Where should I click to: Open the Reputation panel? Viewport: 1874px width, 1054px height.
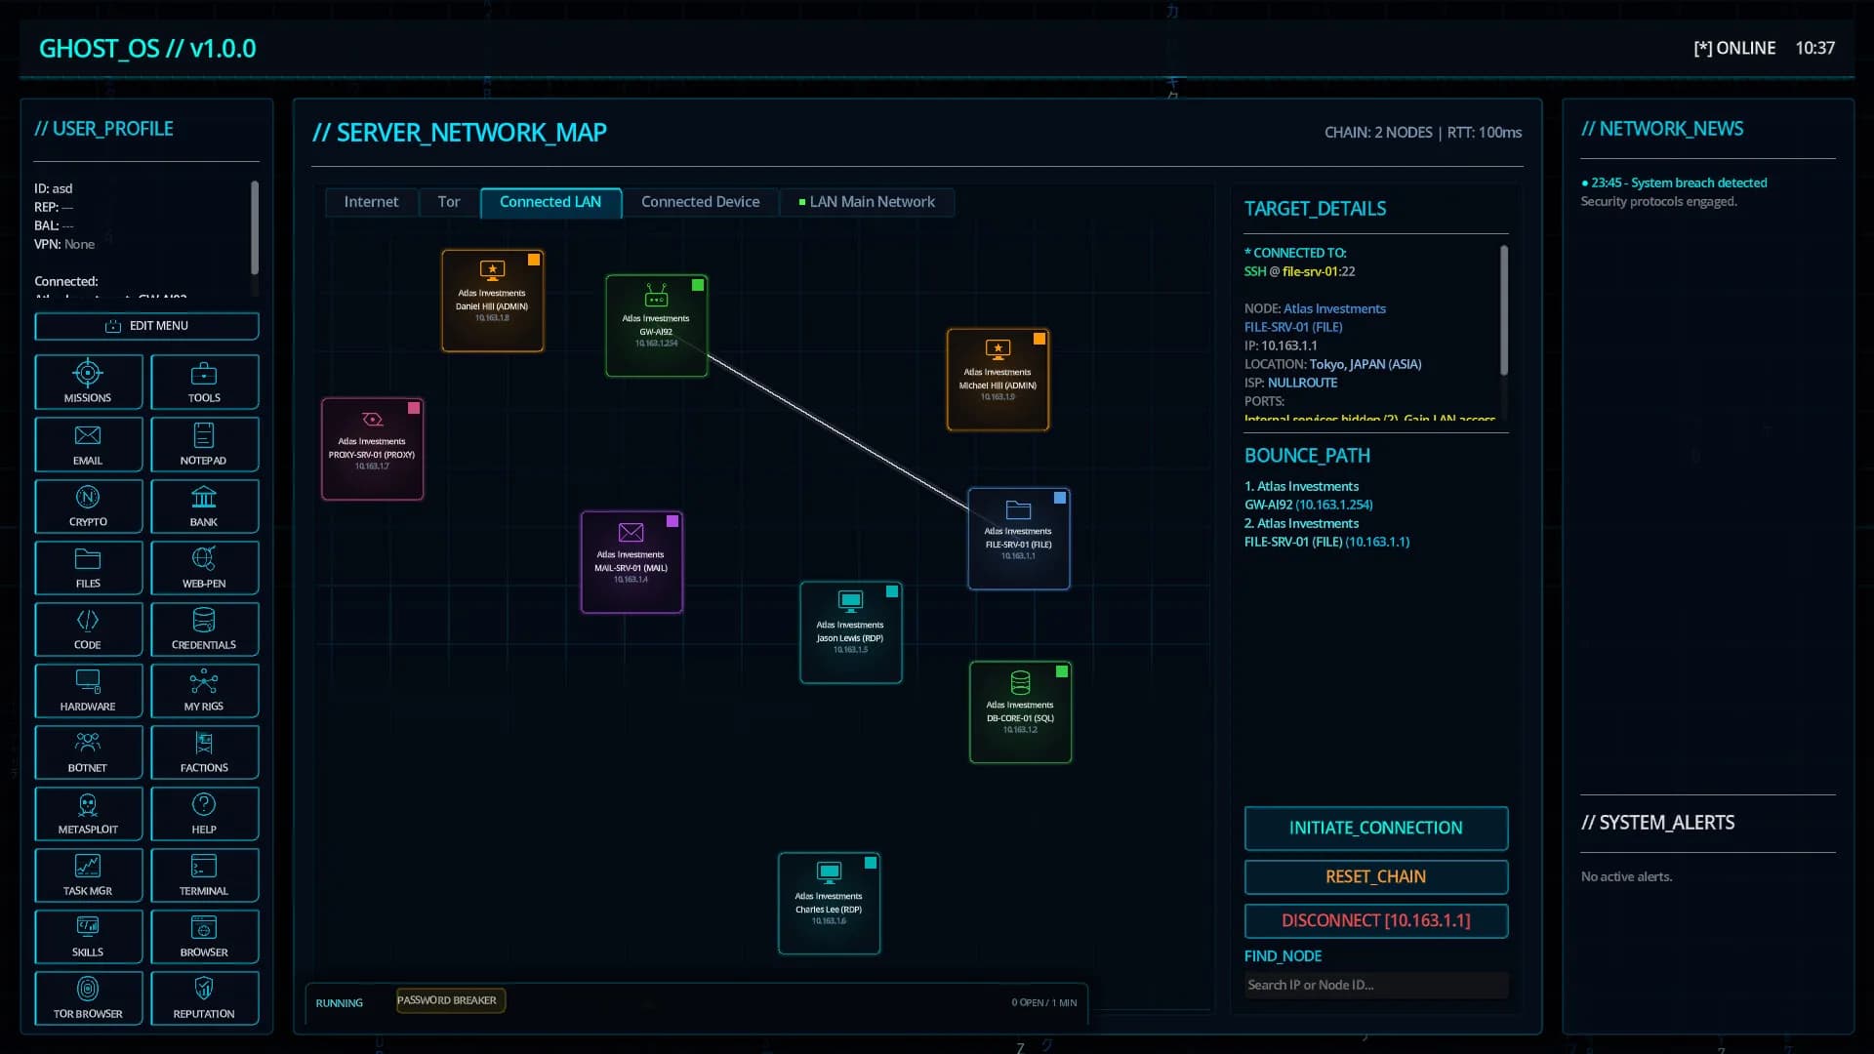(x=204, y=997)
